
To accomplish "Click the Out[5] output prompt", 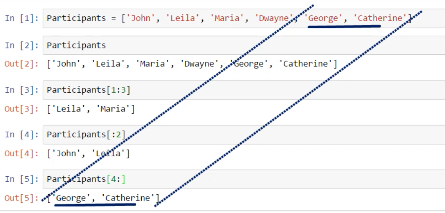I will (22, 198).
